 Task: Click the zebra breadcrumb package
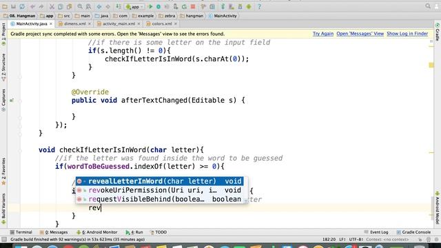pyautogui.click(x=167, y=16)
